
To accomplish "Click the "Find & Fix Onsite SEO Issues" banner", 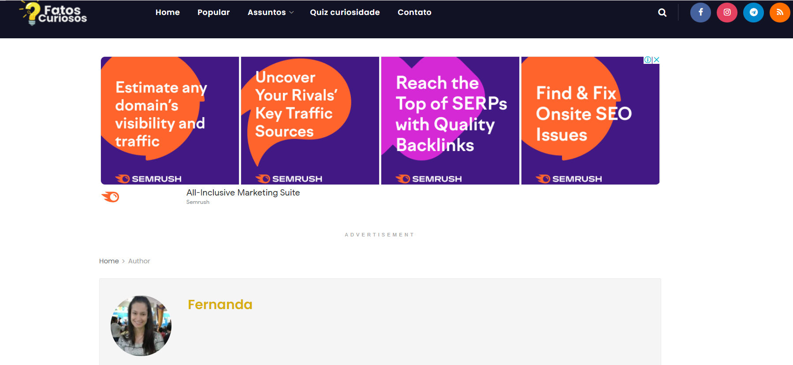I will coord(590,120).
